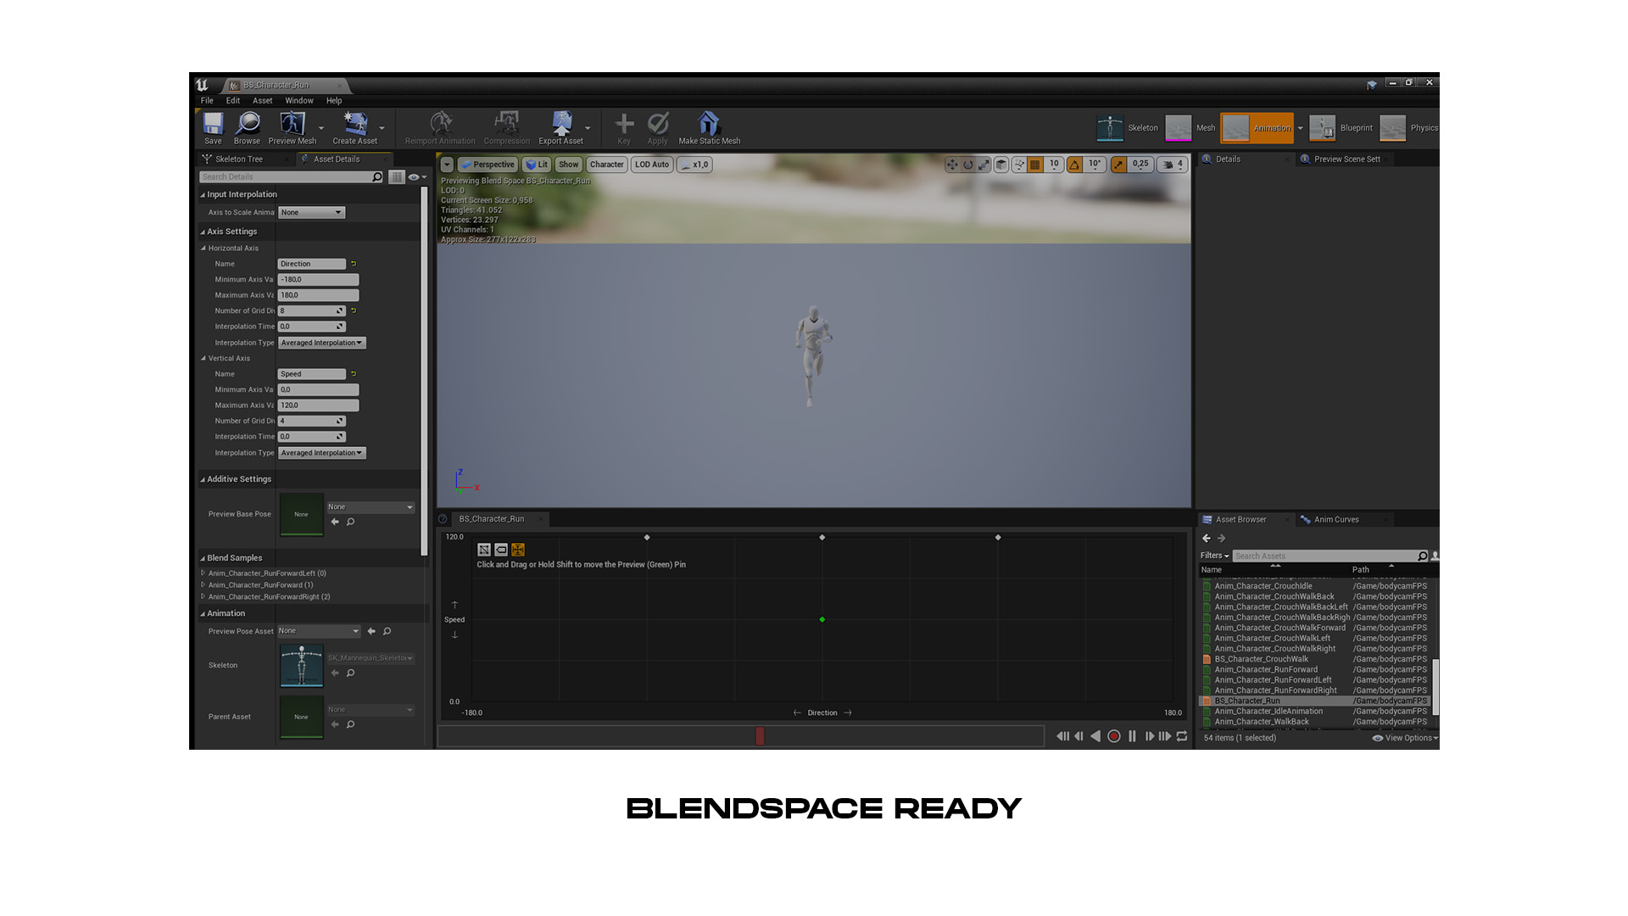The width and height of the screenshot is (1628, 916).
Task: Open the Axis to Scale Animation dropdown
Action: [x=311, y=212]
